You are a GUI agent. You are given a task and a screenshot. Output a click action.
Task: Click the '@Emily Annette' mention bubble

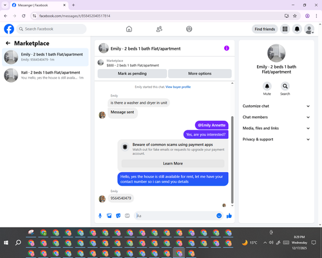(x=212, y=125)
